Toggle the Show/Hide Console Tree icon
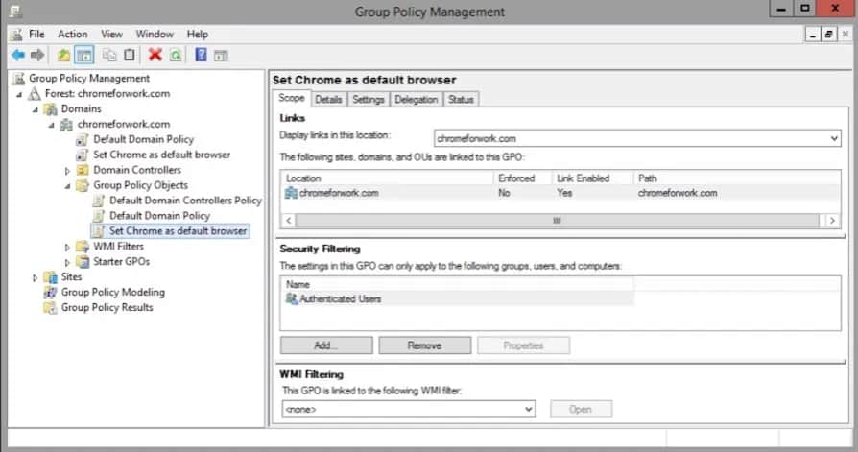 click(83, 55)
